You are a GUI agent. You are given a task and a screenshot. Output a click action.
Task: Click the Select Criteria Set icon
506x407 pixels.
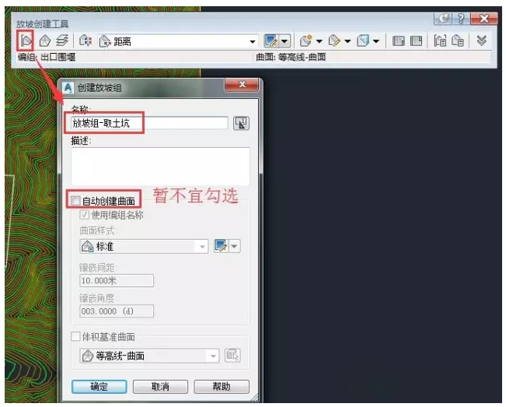point(86,40)
